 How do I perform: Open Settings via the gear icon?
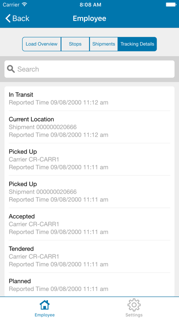(x=134, y=305)
